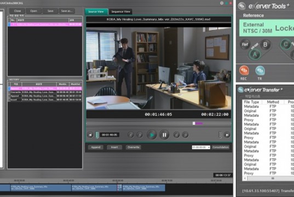Click the green window control at top right
Image resolution: width=294 pixels, height=197 pixels.
(226, 3)
